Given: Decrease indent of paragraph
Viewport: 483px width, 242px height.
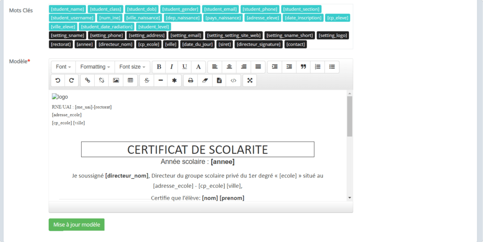Looking at the screenshot, I should coord(289,67).
